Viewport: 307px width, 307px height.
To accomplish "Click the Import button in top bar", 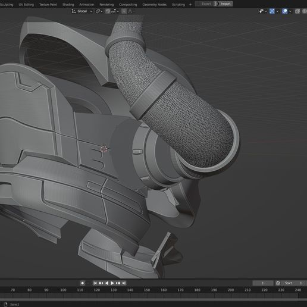I will coord(224,4).
